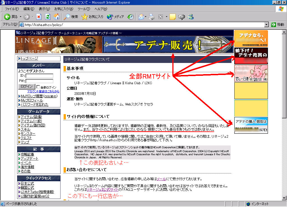Viewport: 287px width, 207px height.
Task: Open the ツール(T) menu
Action: click(84, 9)
